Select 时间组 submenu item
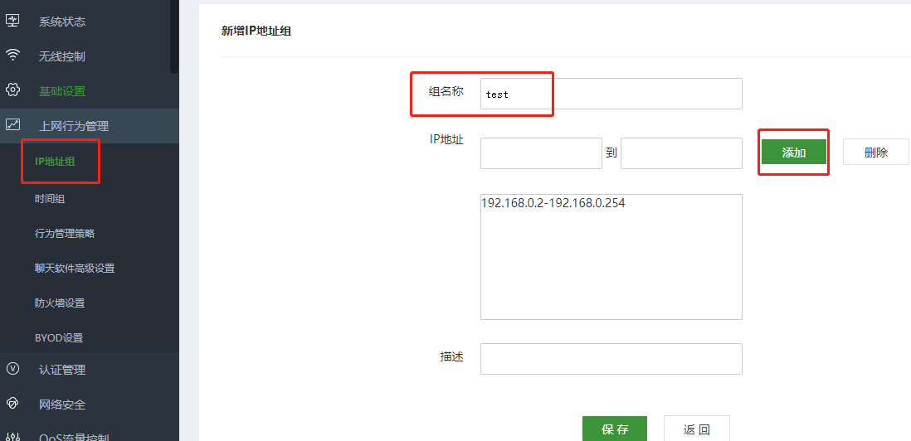911x441 pixels. 50,199
